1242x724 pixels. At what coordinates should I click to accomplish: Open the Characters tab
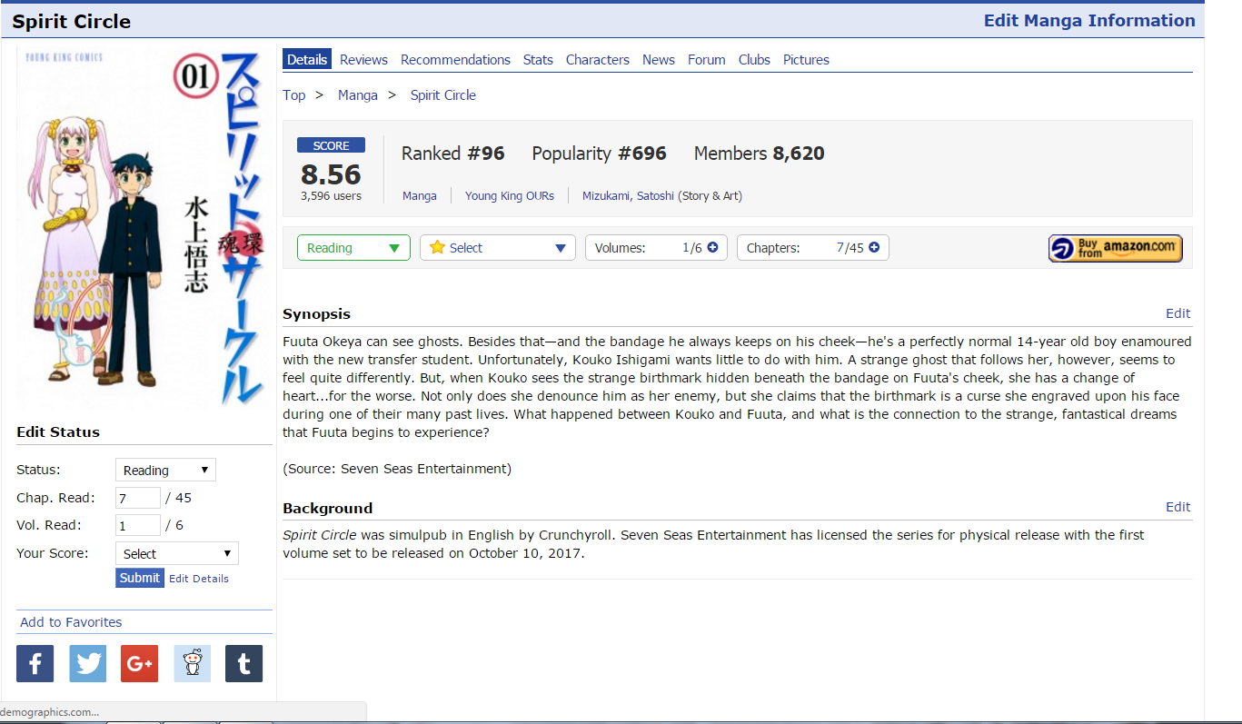(597, 60)
